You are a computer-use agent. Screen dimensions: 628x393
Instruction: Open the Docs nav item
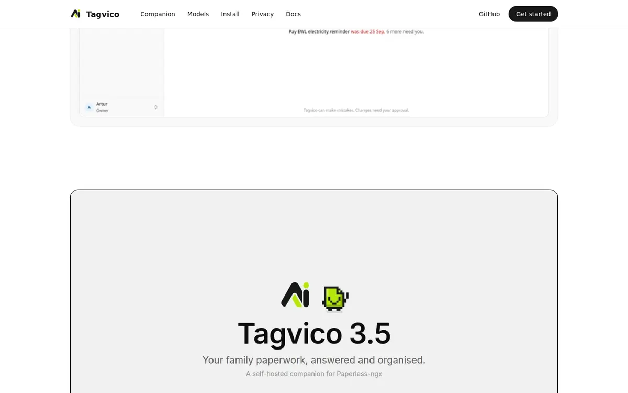pyautogui.click(x=293, y=14)
